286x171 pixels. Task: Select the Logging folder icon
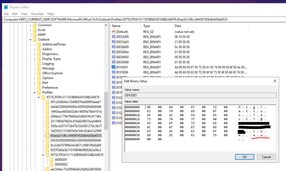point(39,64)
